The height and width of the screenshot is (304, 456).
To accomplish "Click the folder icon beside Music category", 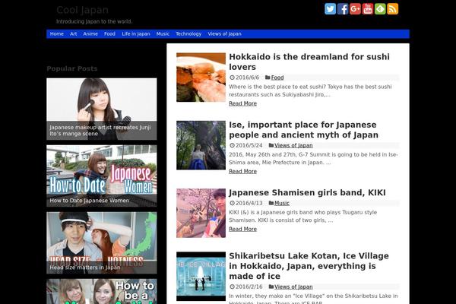I will coord(271,203).
